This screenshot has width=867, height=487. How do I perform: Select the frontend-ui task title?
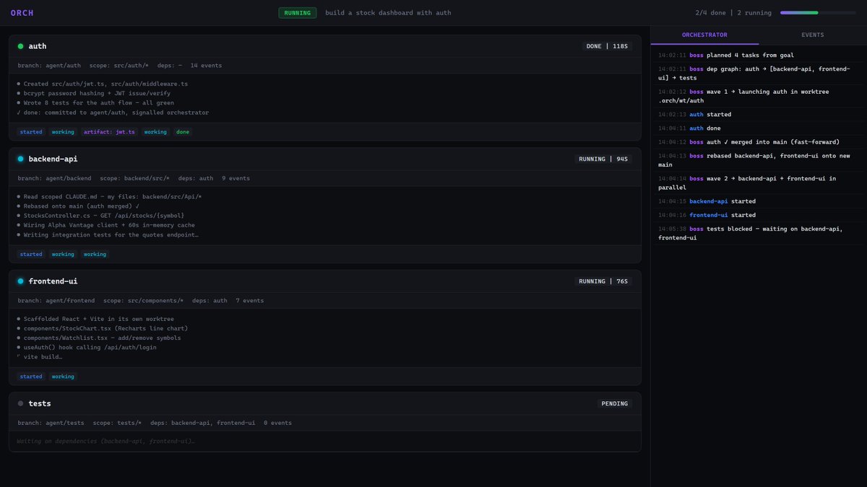click(53, 281)
